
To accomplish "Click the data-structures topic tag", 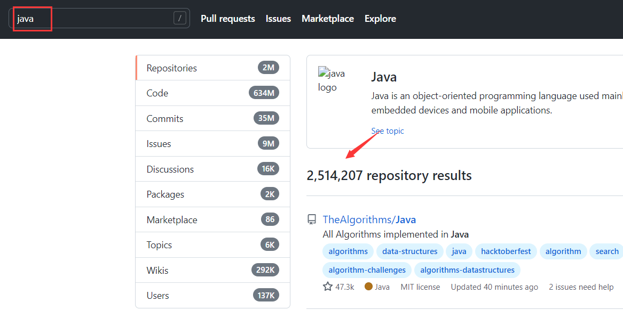I will tap(409, 251).
